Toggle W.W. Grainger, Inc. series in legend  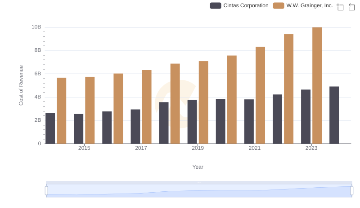303,5
